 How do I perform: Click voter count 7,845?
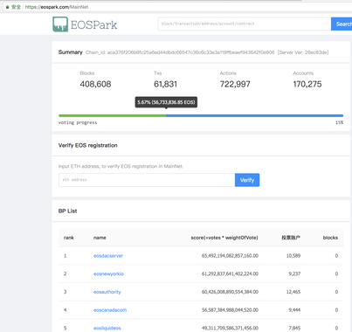[x=294, y=328]
